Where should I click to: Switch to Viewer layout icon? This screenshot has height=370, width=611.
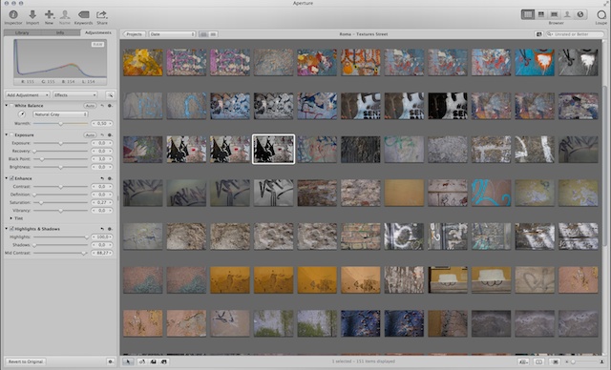tap(554, 14)
